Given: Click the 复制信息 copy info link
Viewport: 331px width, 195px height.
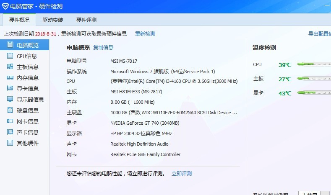Looking at the screenshot, I should pos(103,48).
